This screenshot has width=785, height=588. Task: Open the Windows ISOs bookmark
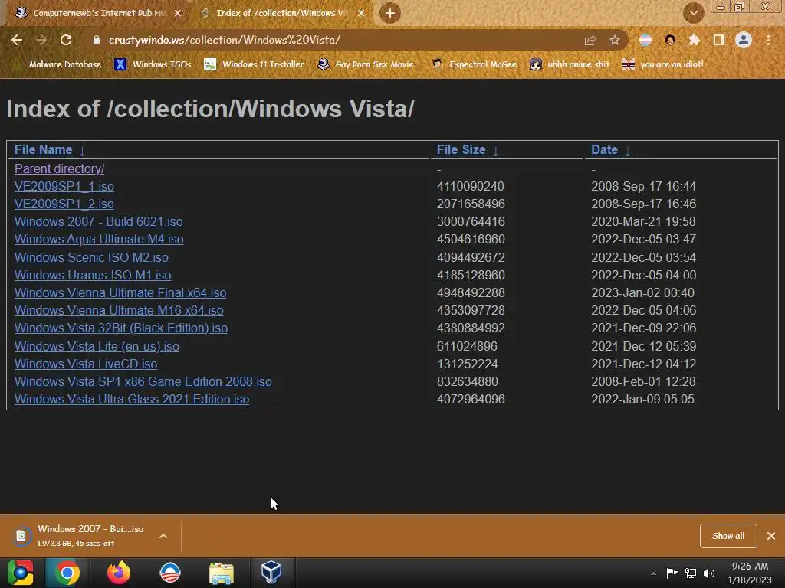click(153, 64)
